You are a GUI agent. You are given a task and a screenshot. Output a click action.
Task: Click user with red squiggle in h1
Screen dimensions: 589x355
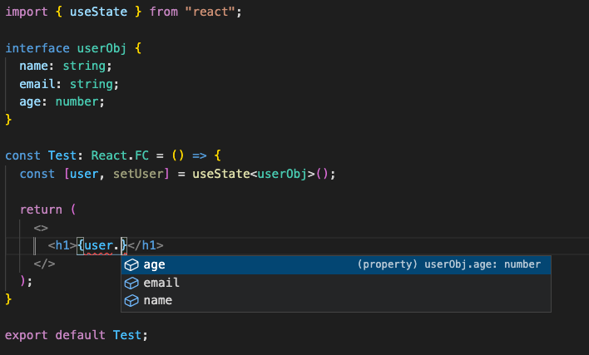98,246
